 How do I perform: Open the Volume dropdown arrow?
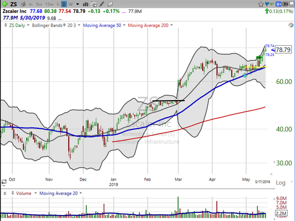tap(35, 193)
